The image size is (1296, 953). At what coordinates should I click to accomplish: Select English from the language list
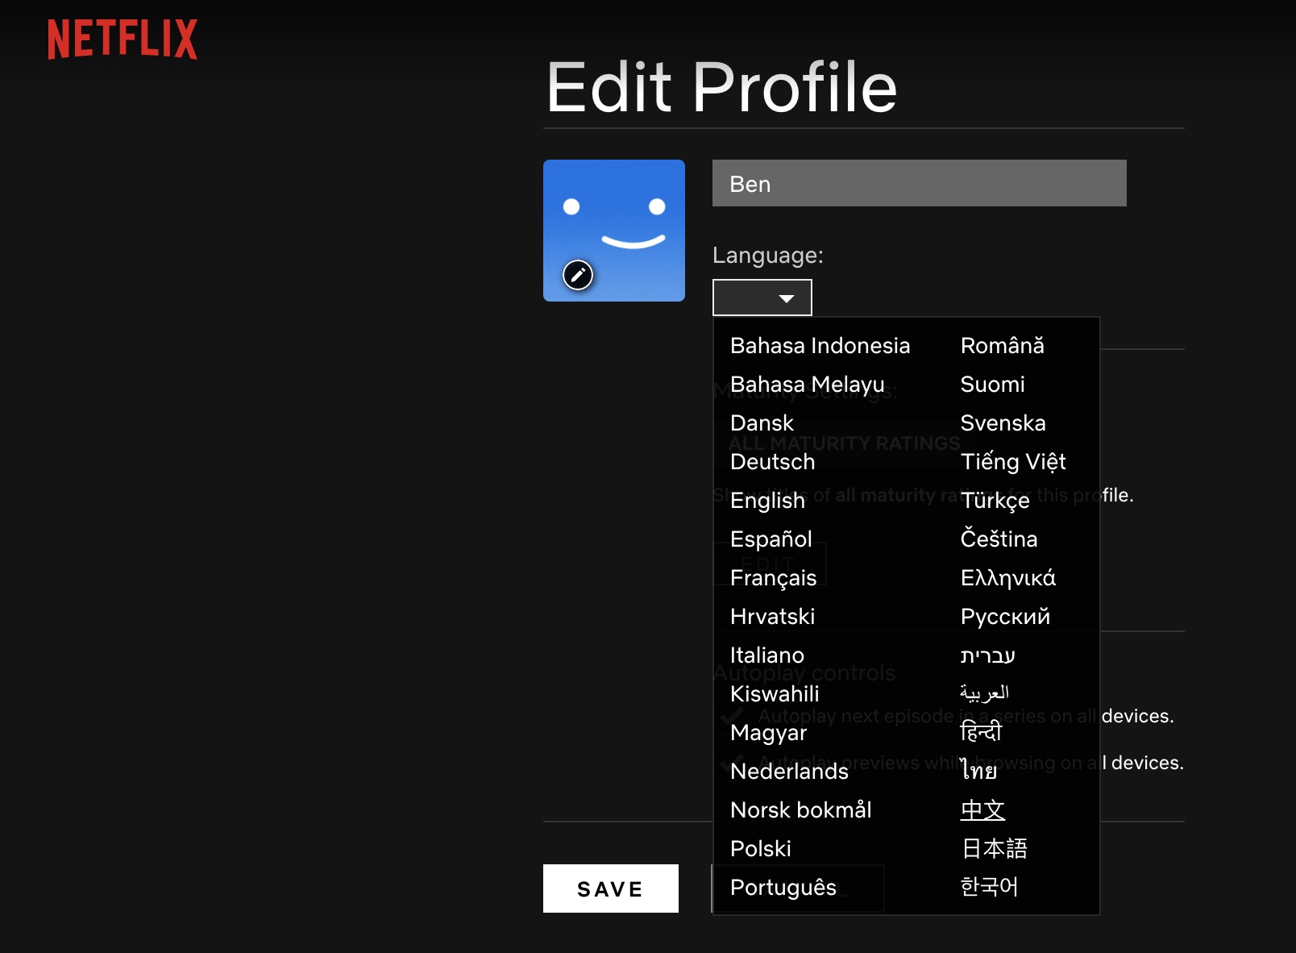pos(766,501)
